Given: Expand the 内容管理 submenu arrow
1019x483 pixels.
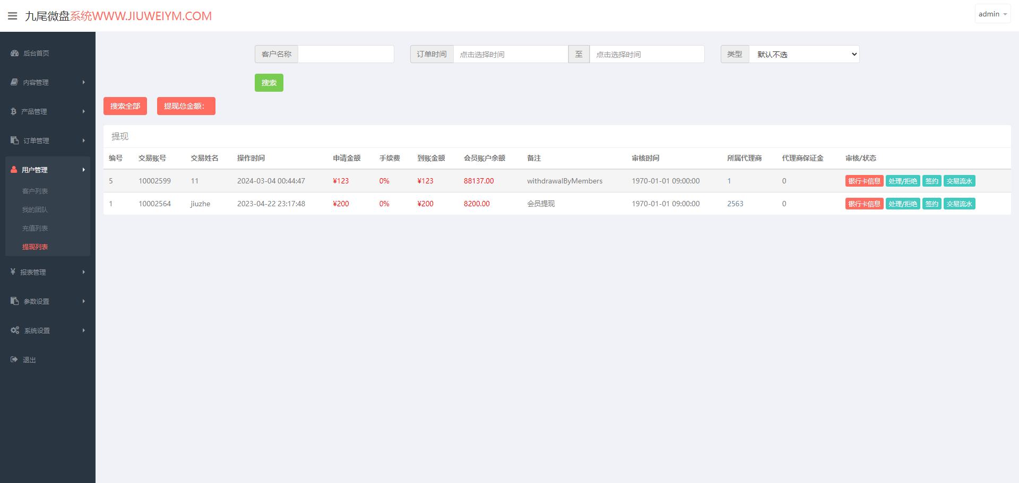Looking at the screenshot, I should click(x=83, y=82).
